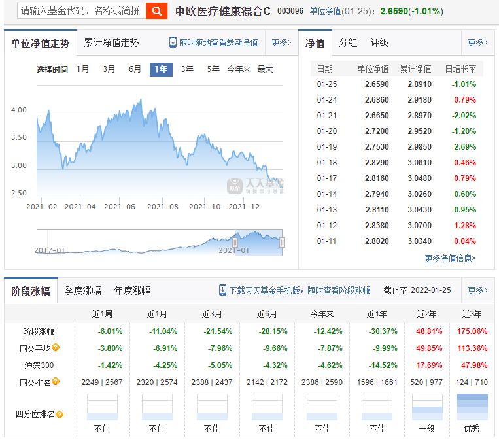The height and width of the screenshot is (440, 499).
Task: Click the orange search magnifier button
Action: click(x=156, y=11)
